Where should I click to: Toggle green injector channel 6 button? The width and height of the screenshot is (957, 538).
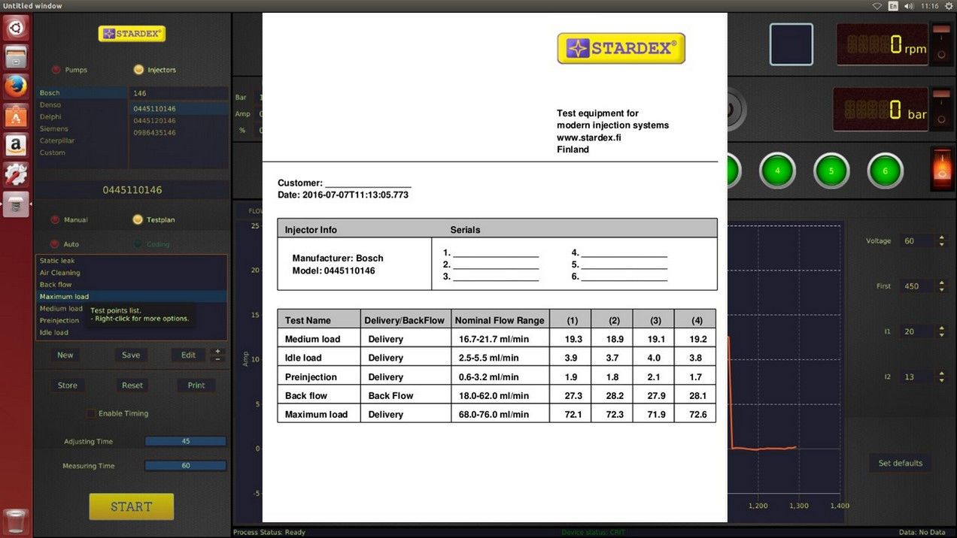pyautogui.click(x=885, y=171)
